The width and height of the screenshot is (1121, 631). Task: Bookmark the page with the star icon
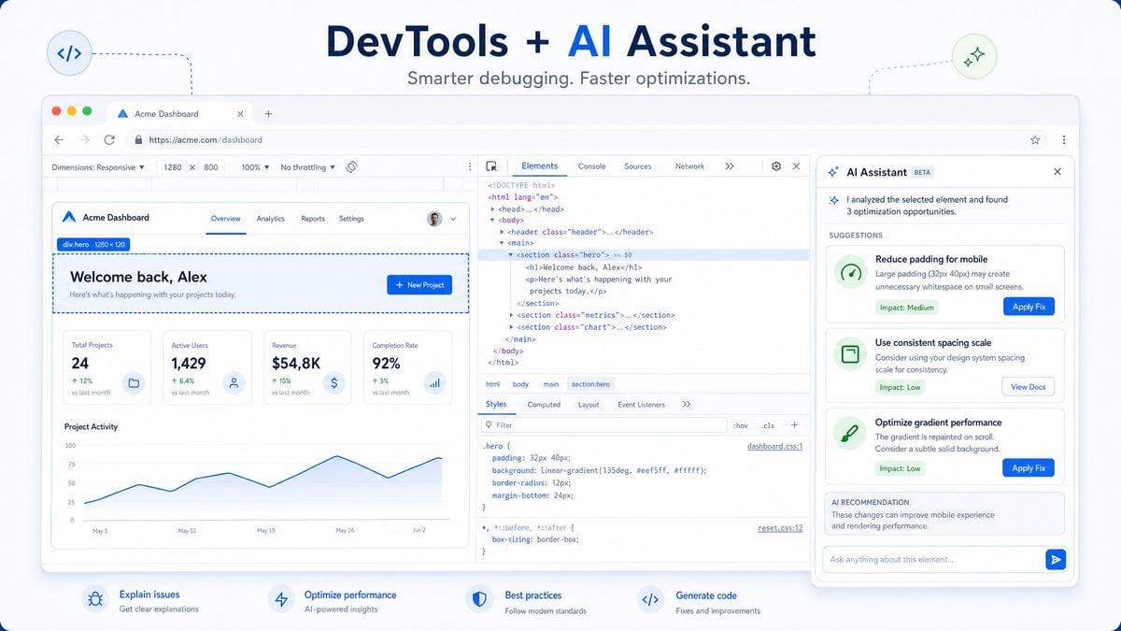[x=1035, y=139]
